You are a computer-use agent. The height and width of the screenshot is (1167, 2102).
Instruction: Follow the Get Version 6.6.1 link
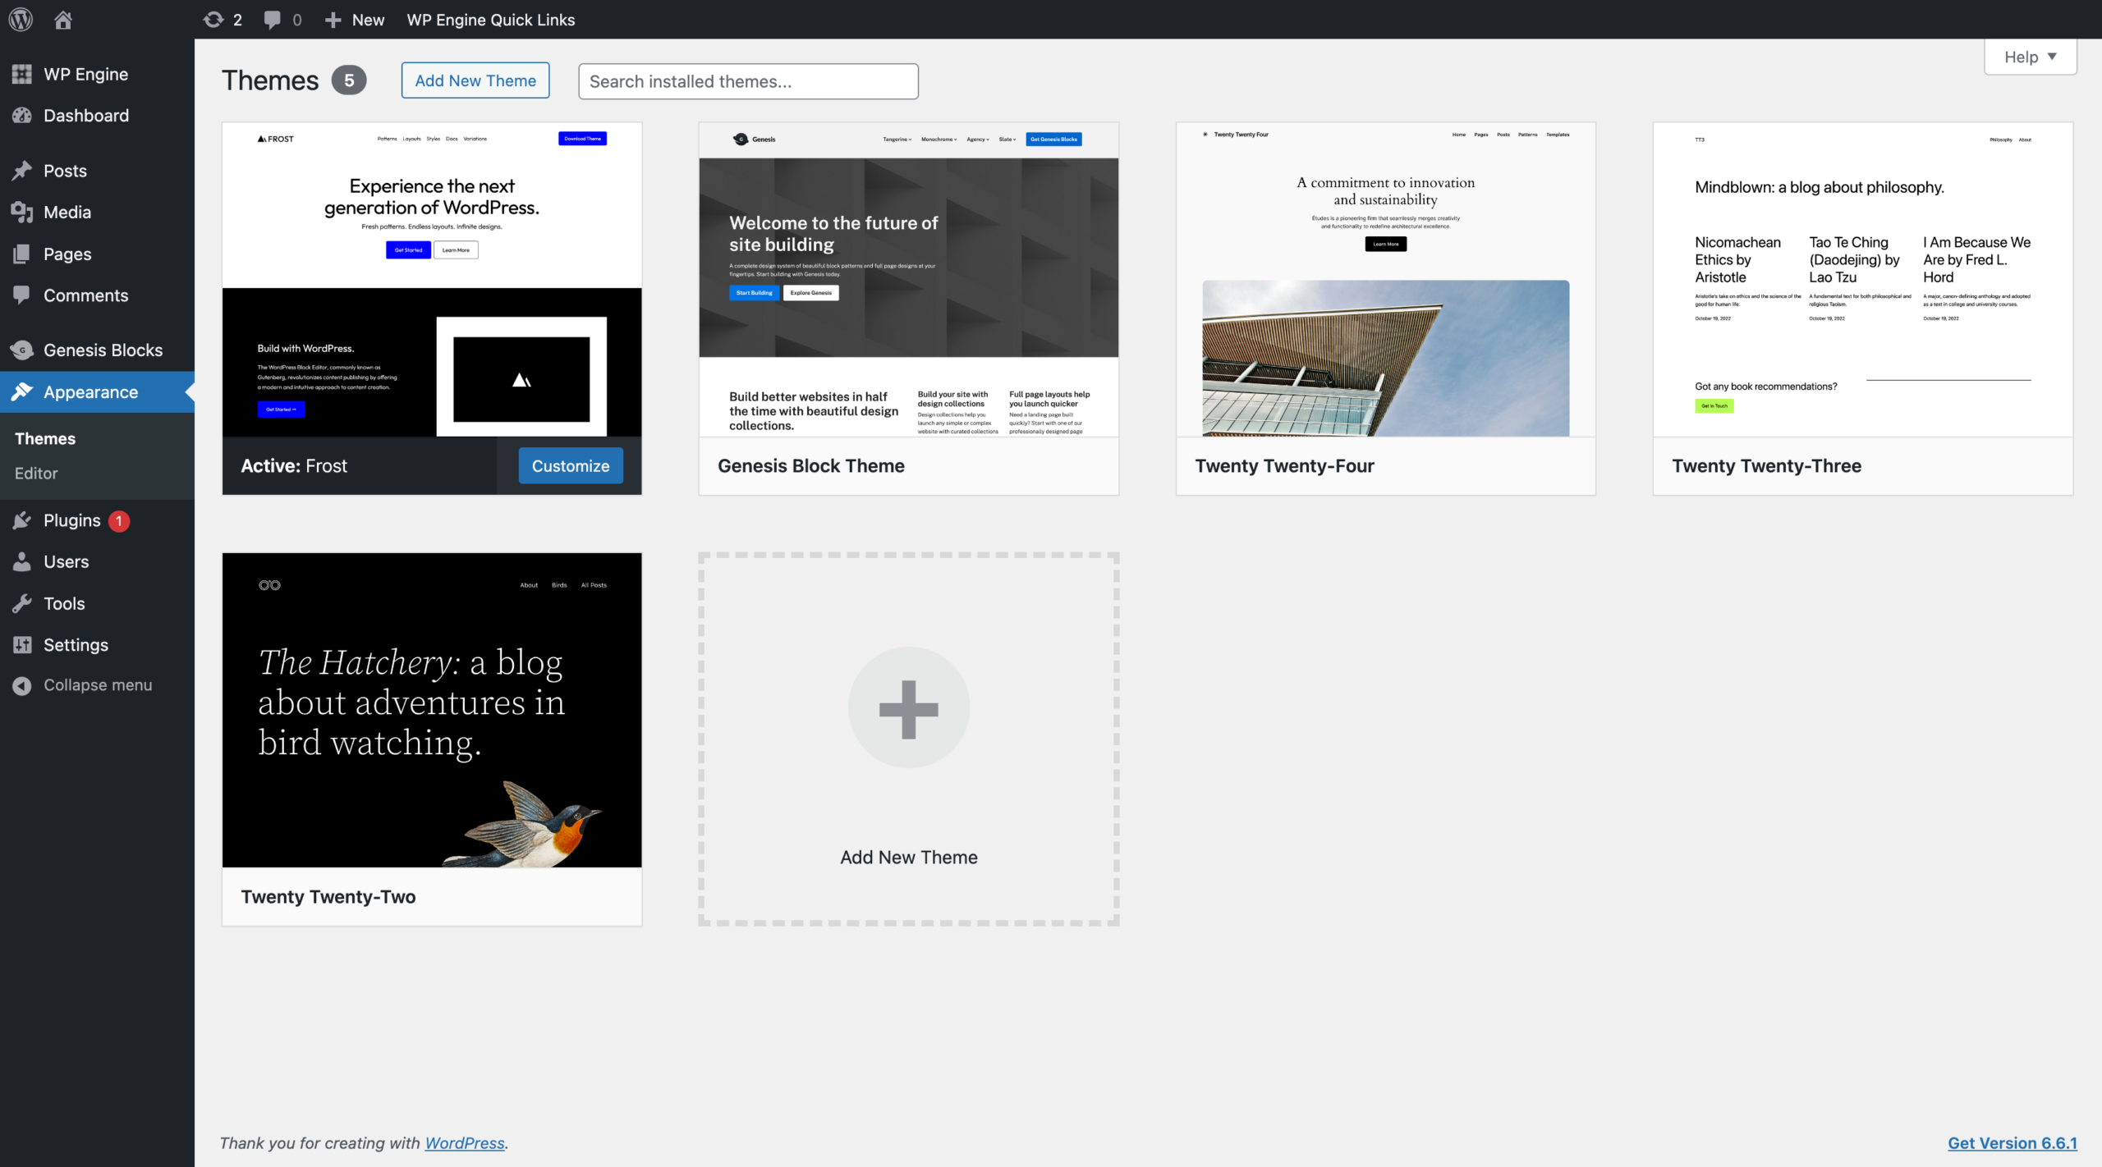[2012, 1142]
